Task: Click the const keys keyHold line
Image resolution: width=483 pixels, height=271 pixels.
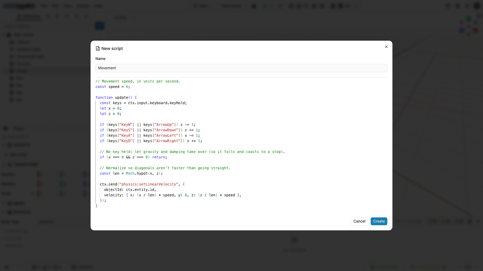Action: tap(143, 103)
